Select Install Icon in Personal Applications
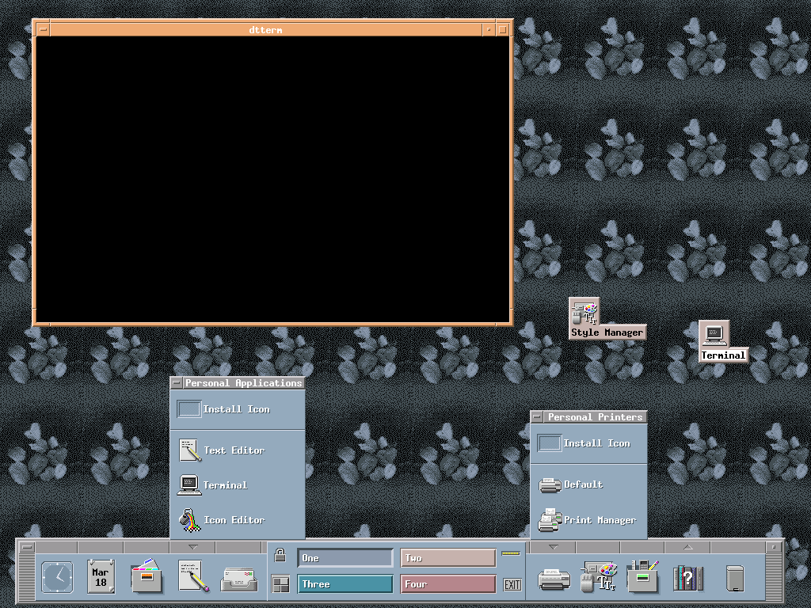 click(x=238, y=409)
